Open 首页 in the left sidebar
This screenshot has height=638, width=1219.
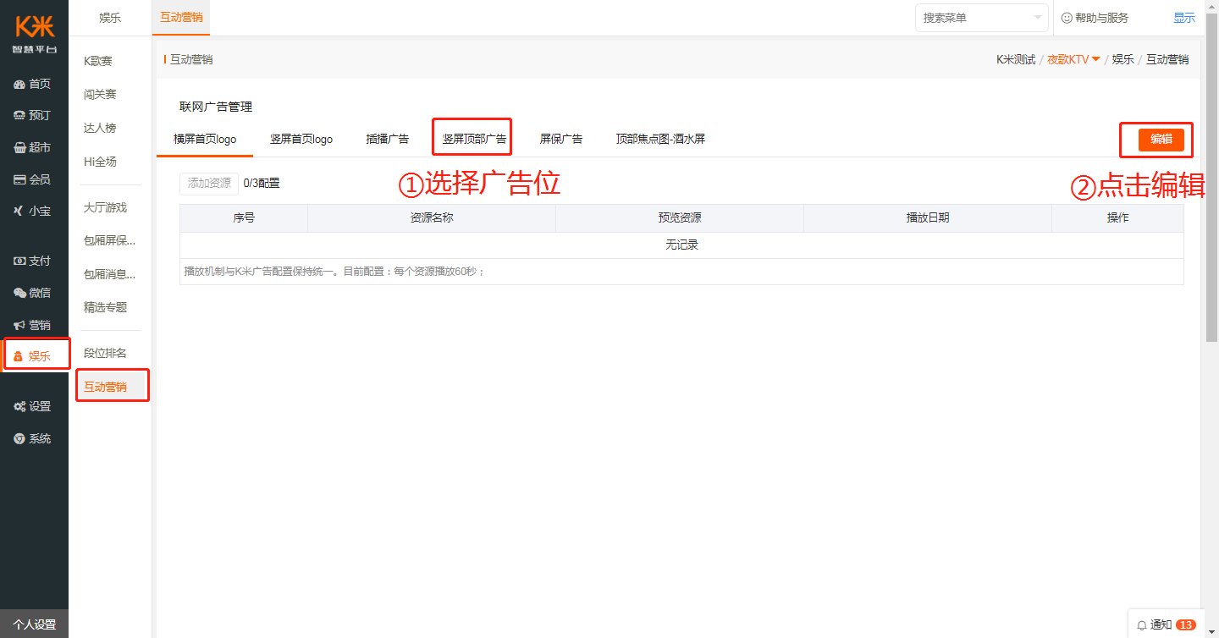point(34,84)
